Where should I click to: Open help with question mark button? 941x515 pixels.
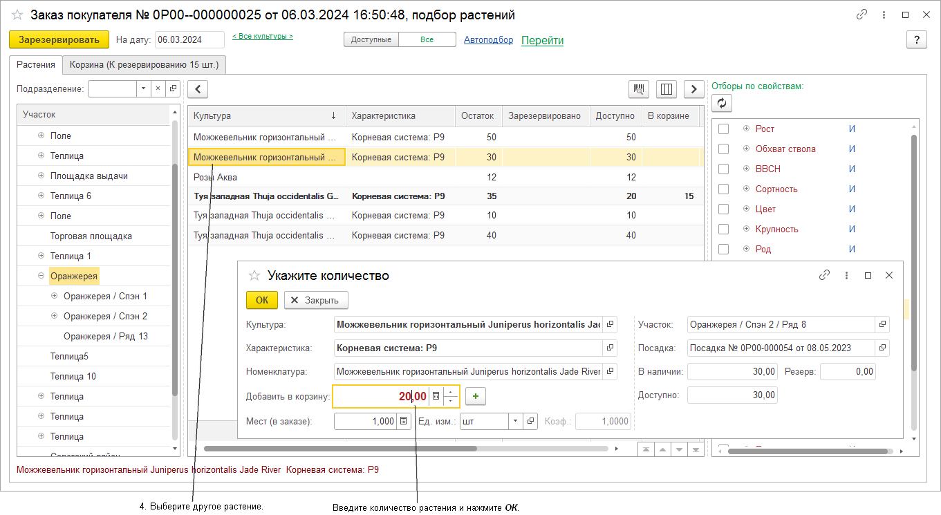[916, 40]
